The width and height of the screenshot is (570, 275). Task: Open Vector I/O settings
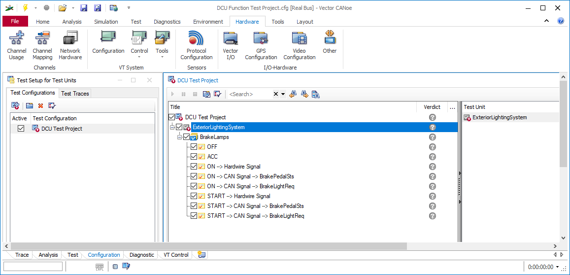tap(231, 45)
